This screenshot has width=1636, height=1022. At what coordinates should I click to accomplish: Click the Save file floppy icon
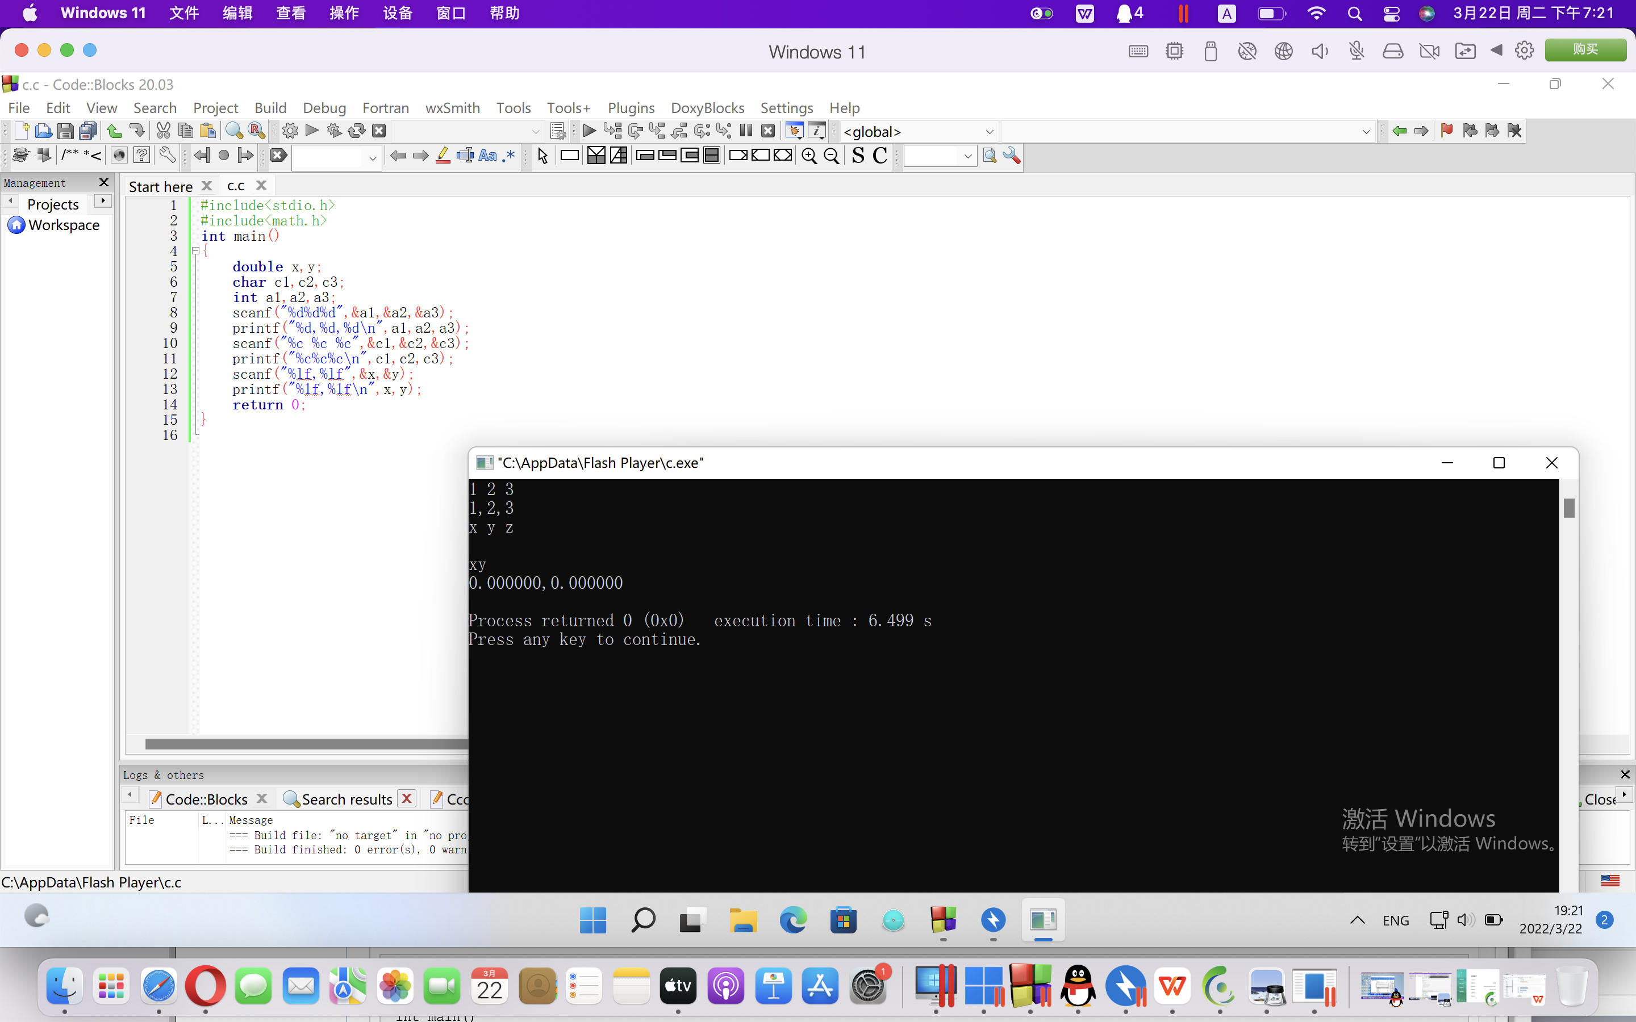pyautogui.click(x=65, y=131)
